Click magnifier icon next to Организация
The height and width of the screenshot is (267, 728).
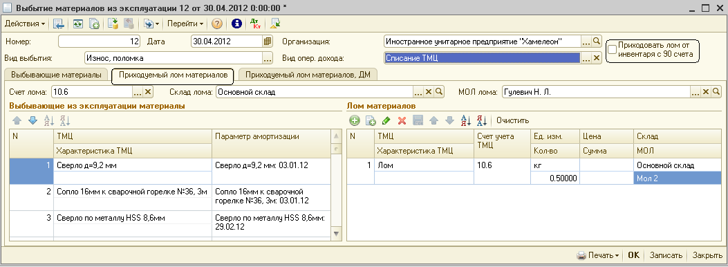coord(597,42)
